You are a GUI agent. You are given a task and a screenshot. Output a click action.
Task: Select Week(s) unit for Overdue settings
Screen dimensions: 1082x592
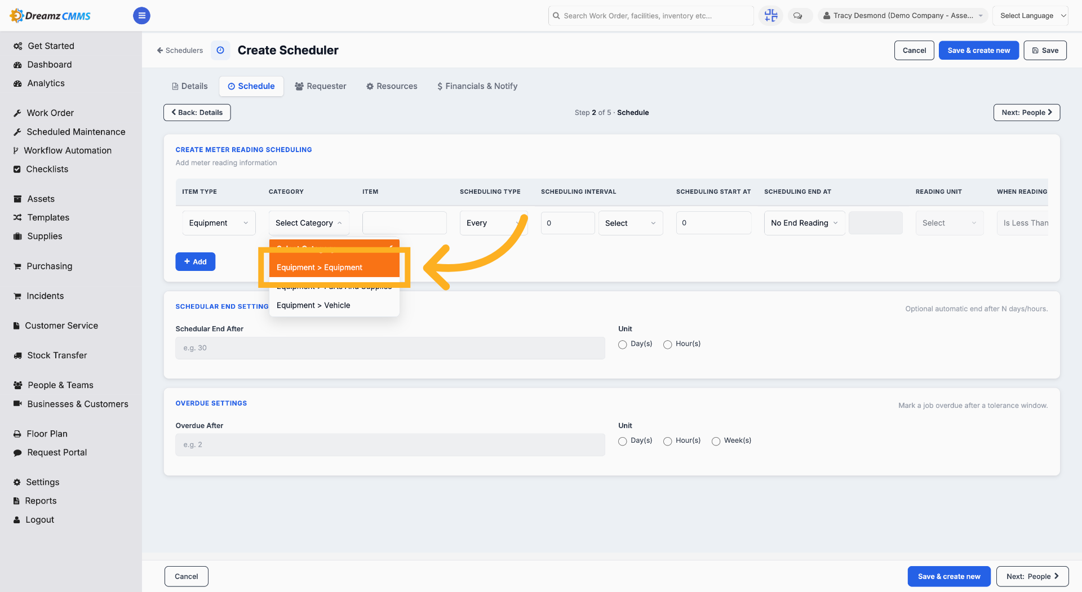[716, 442]
